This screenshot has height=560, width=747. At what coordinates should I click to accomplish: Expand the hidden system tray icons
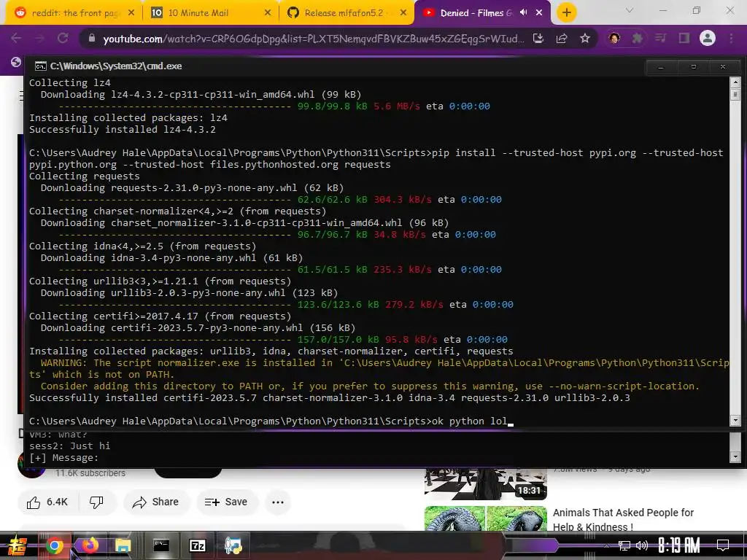click(x=606, y=545)
